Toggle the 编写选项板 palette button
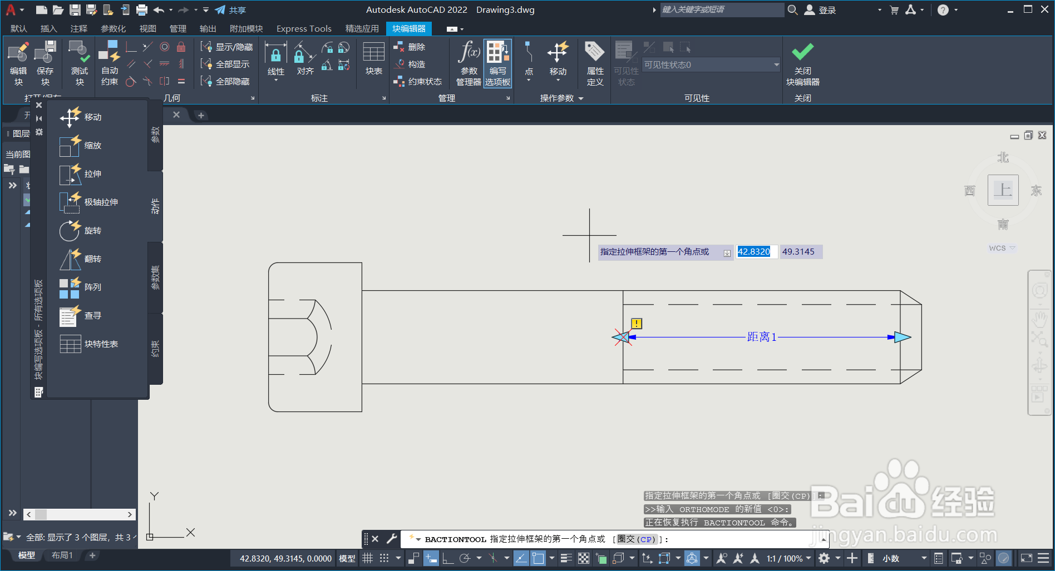This screenshot has height=571, width=1055. (x=497, y=63)
